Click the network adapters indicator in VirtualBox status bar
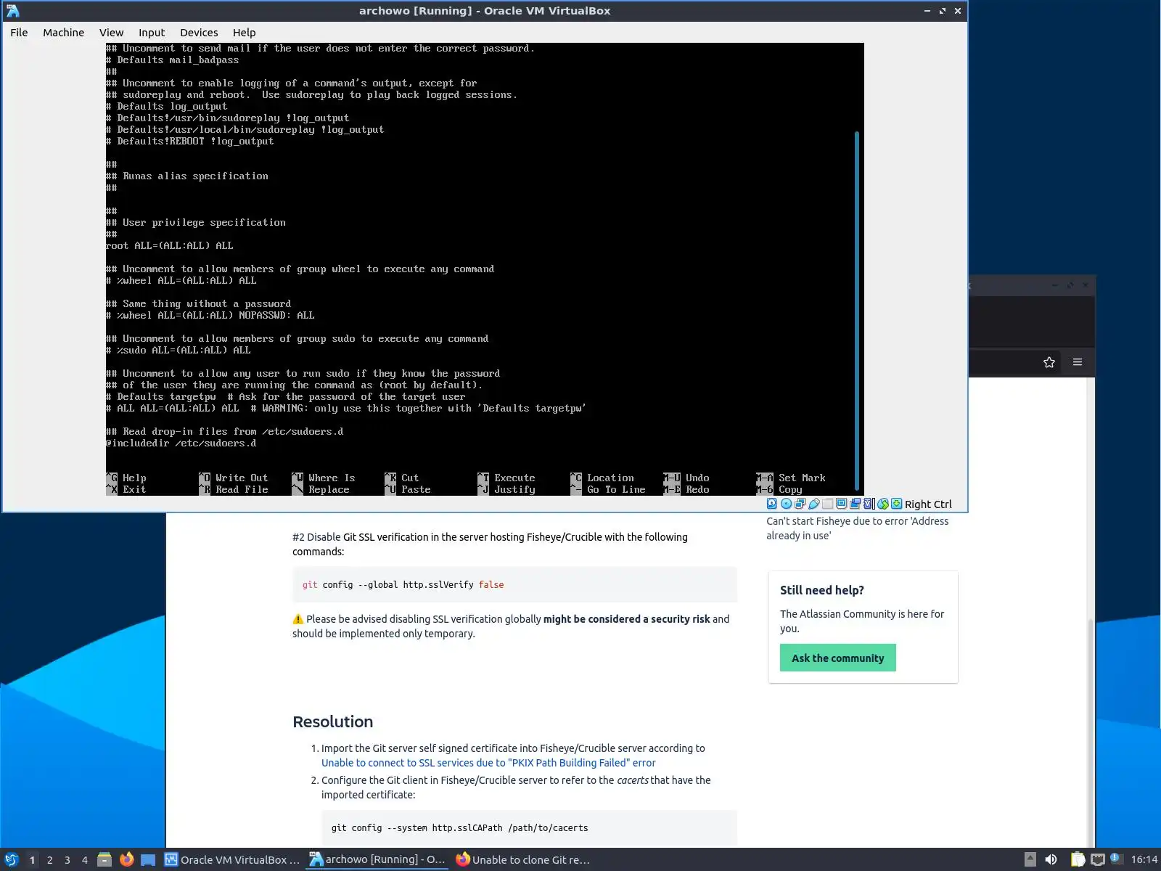1161x871 pixels. point(800,504)
